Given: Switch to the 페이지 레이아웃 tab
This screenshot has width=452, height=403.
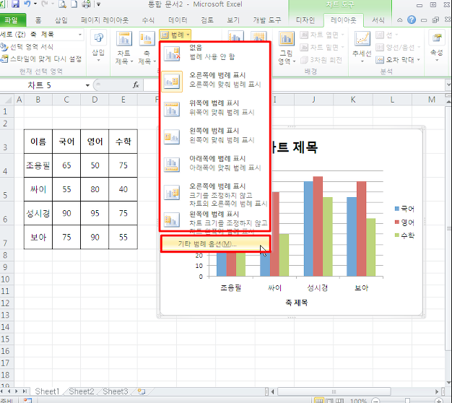Looking at the screenshot, I should pyautogui.click(x=105, y=20).
